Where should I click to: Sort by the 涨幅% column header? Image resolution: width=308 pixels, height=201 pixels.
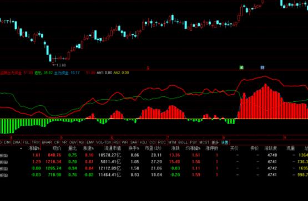pyautogui.click(x=34, y=148)
